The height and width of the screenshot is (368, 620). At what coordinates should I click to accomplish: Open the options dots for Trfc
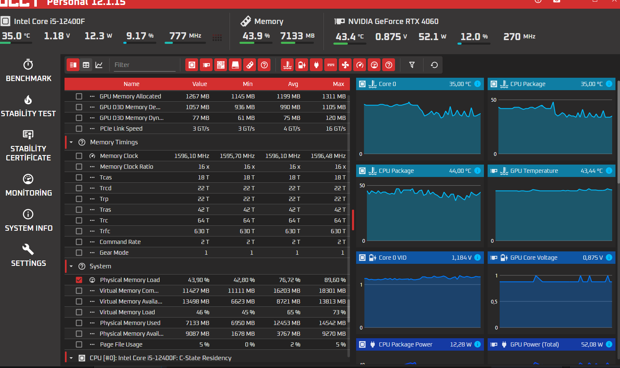(x=92, y=231)
